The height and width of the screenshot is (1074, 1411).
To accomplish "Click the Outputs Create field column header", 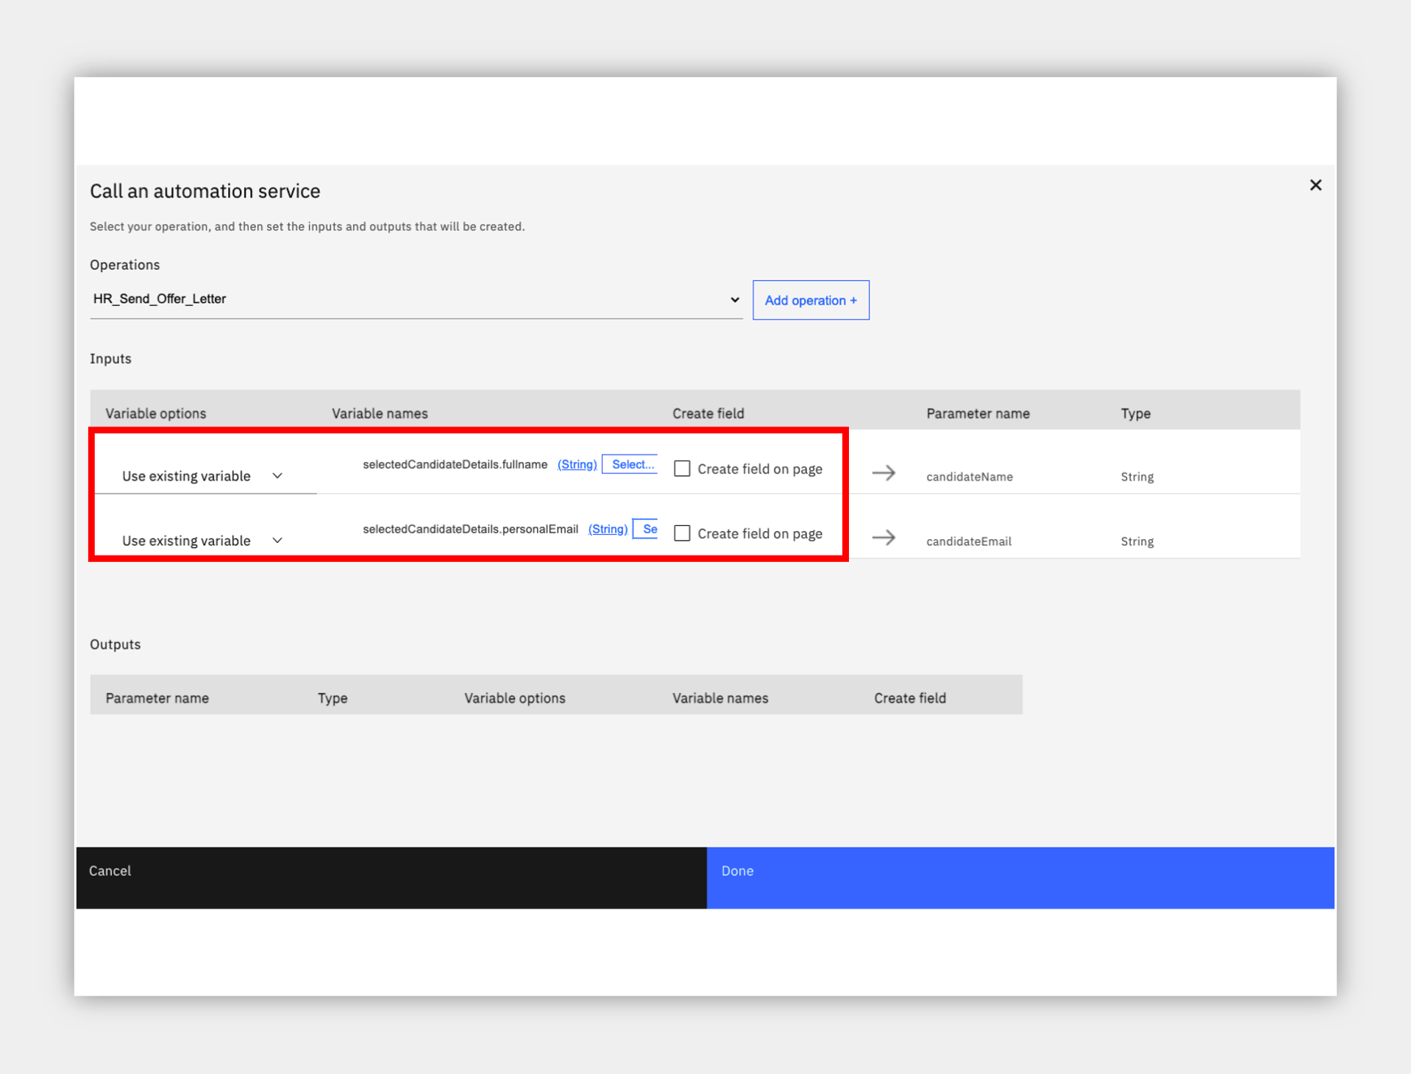I will (910, 698).
